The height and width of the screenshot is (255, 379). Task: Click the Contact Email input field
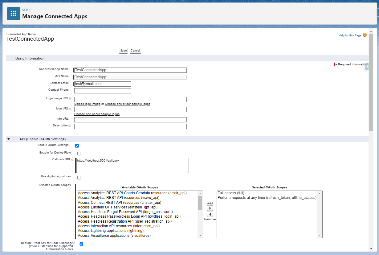[103, 84]
